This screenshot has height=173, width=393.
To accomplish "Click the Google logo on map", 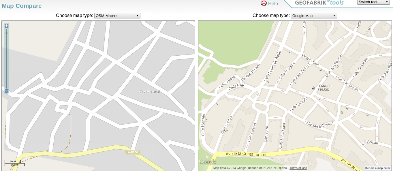I will [x=208, y=162].
